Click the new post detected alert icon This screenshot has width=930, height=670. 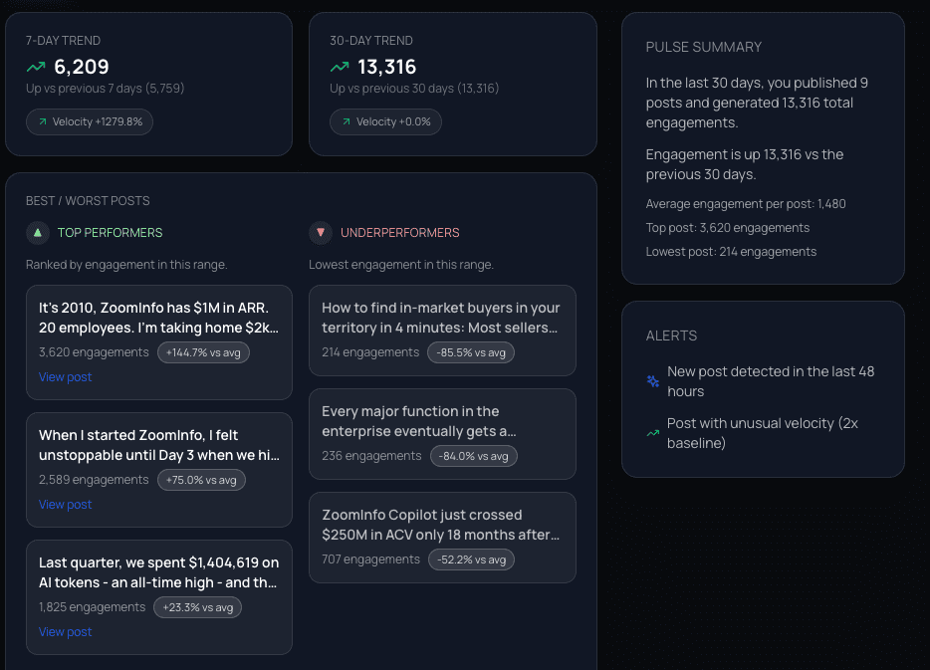pos(653,381)
